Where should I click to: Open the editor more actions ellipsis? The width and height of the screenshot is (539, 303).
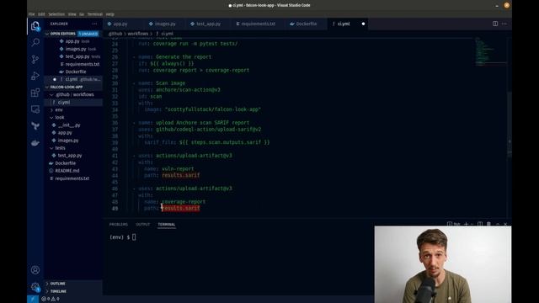(504, 24)
